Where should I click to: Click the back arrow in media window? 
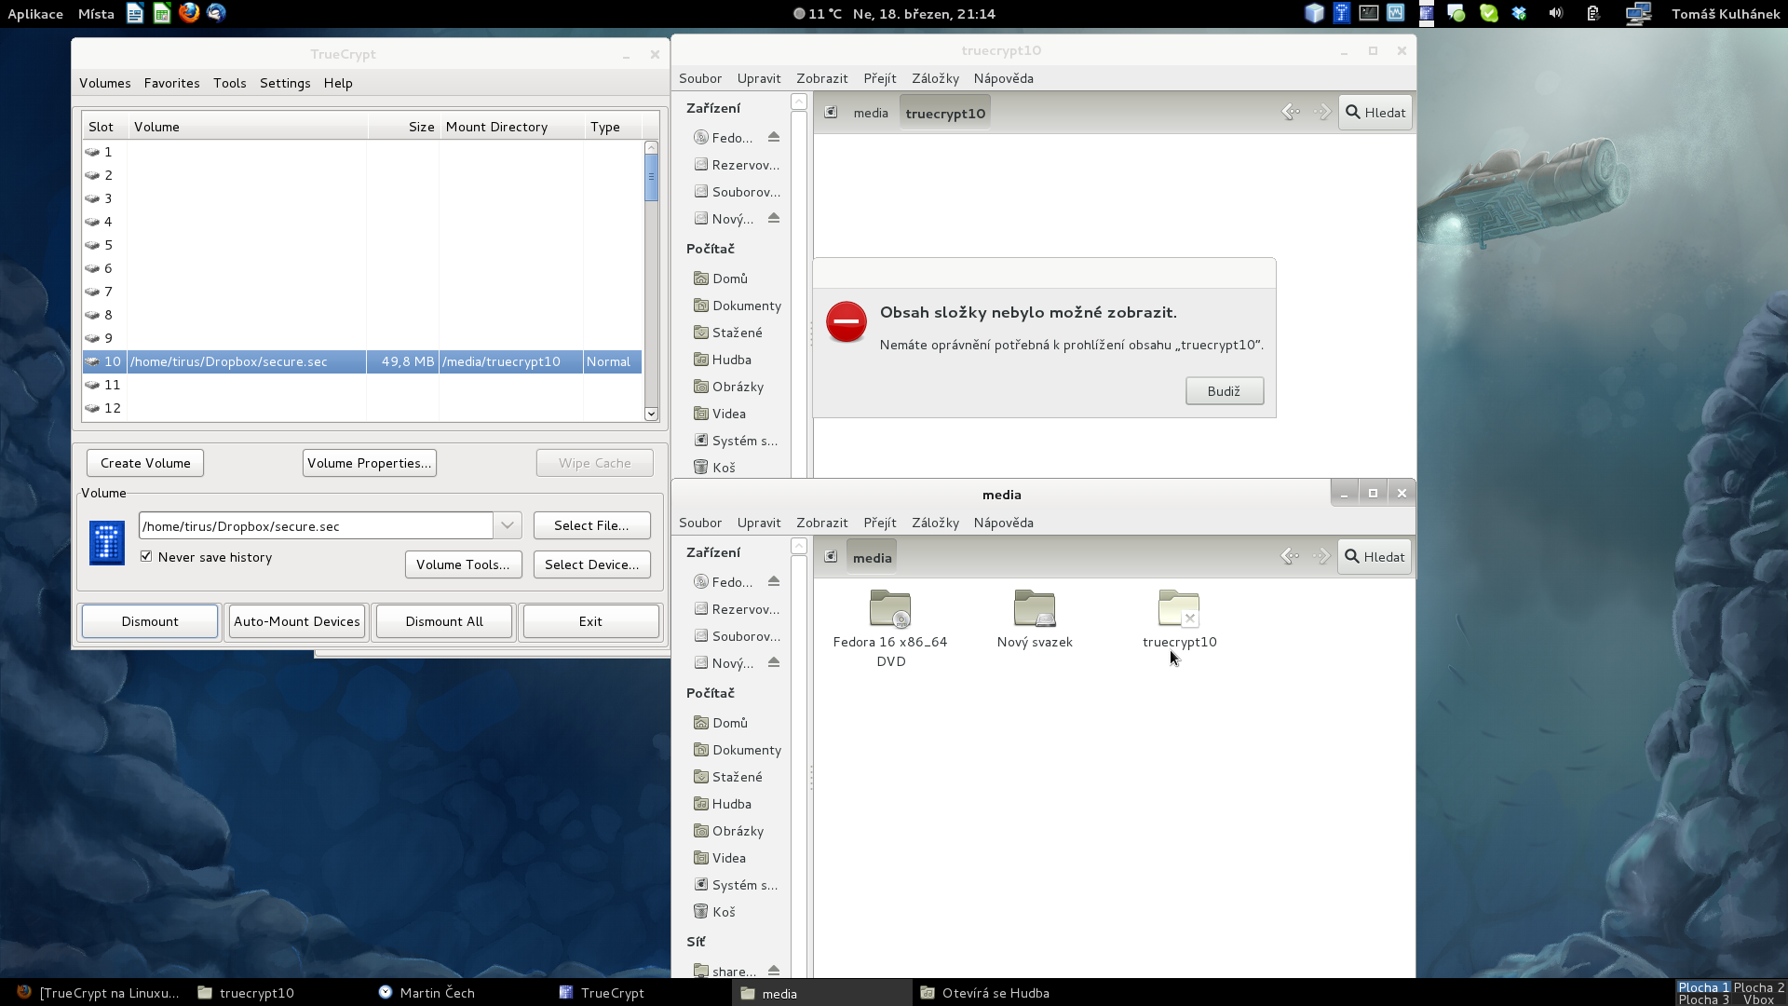(x=1290, y=557)
